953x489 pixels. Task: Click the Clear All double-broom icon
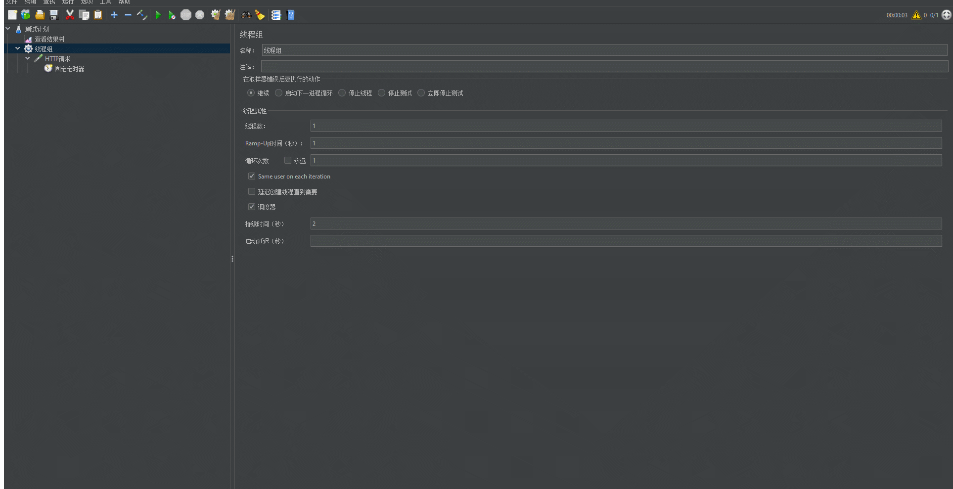coord(229,15)
